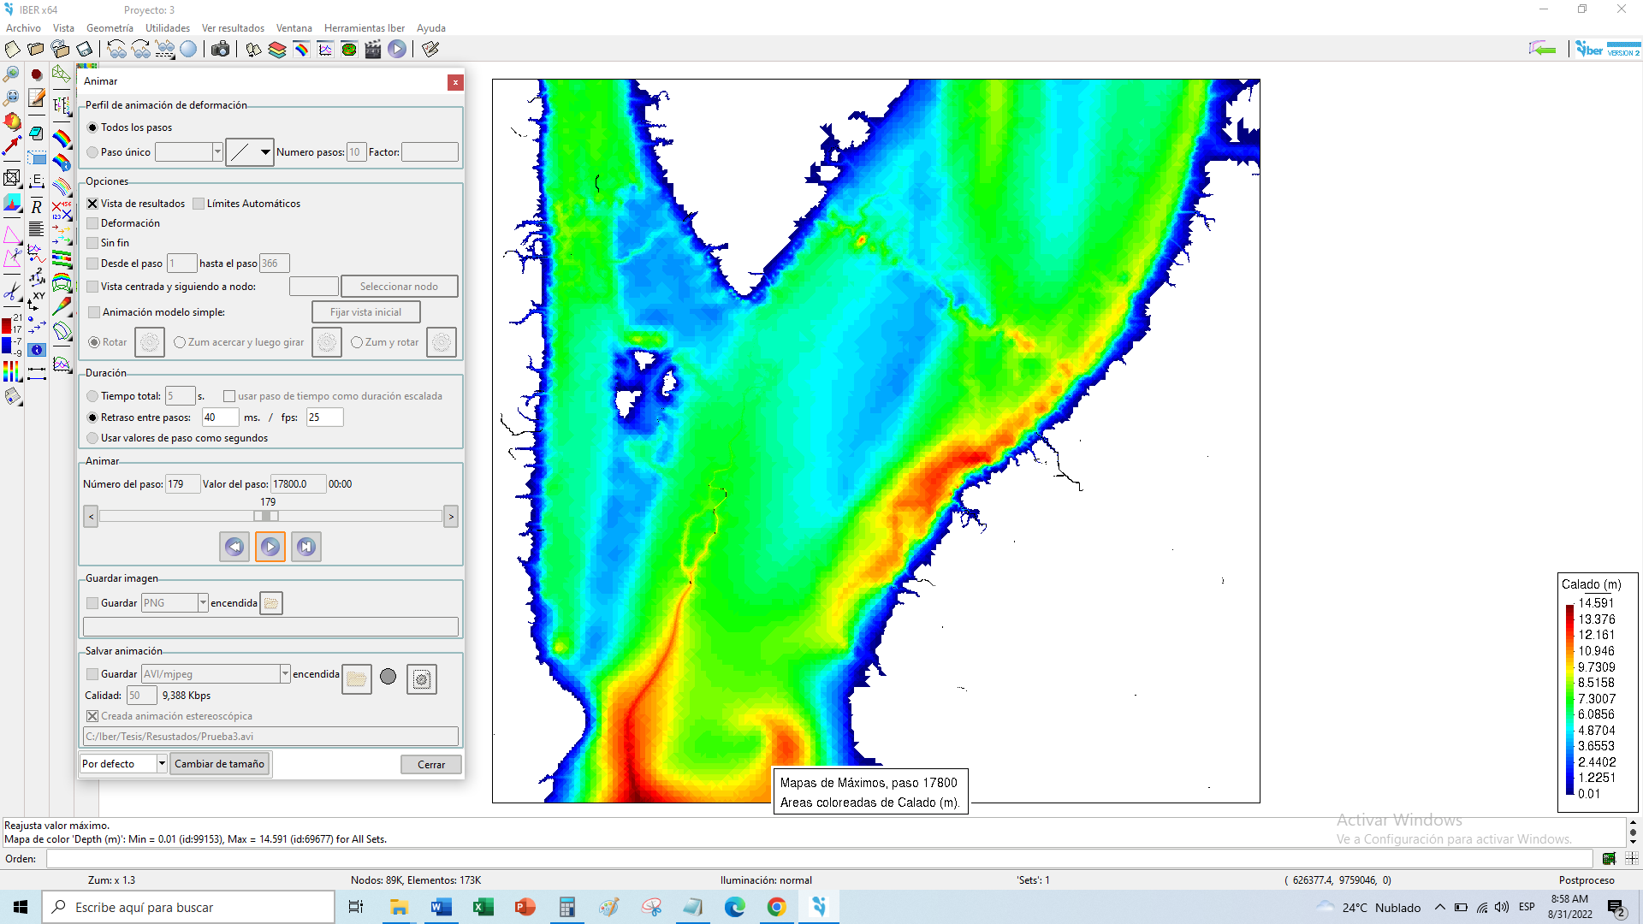Click the rainbow contour fill toolbar icon
Viewport: 1643px width, 924px height.
click(x=301, y=50)
